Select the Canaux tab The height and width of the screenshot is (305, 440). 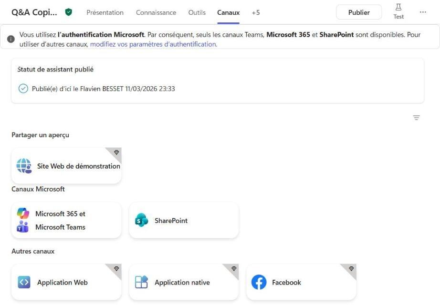(229, 12)
